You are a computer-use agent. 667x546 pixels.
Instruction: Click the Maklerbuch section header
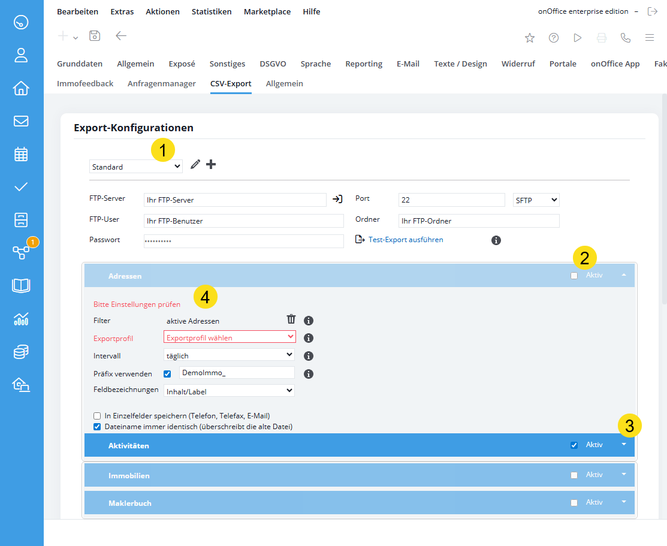(300, 503)
